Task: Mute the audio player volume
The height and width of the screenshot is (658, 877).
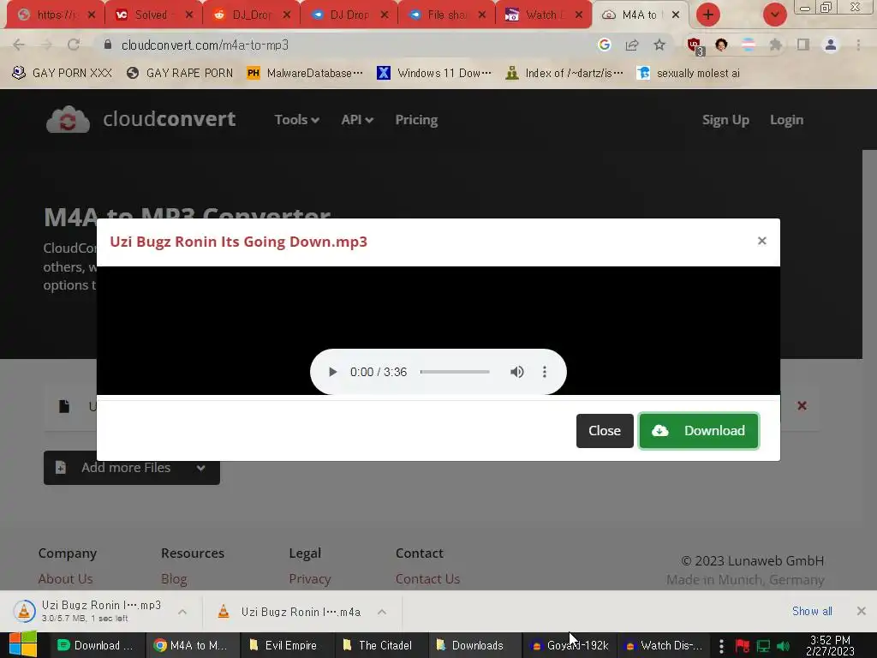Action: pyautogui.click(x=516, y=372)
